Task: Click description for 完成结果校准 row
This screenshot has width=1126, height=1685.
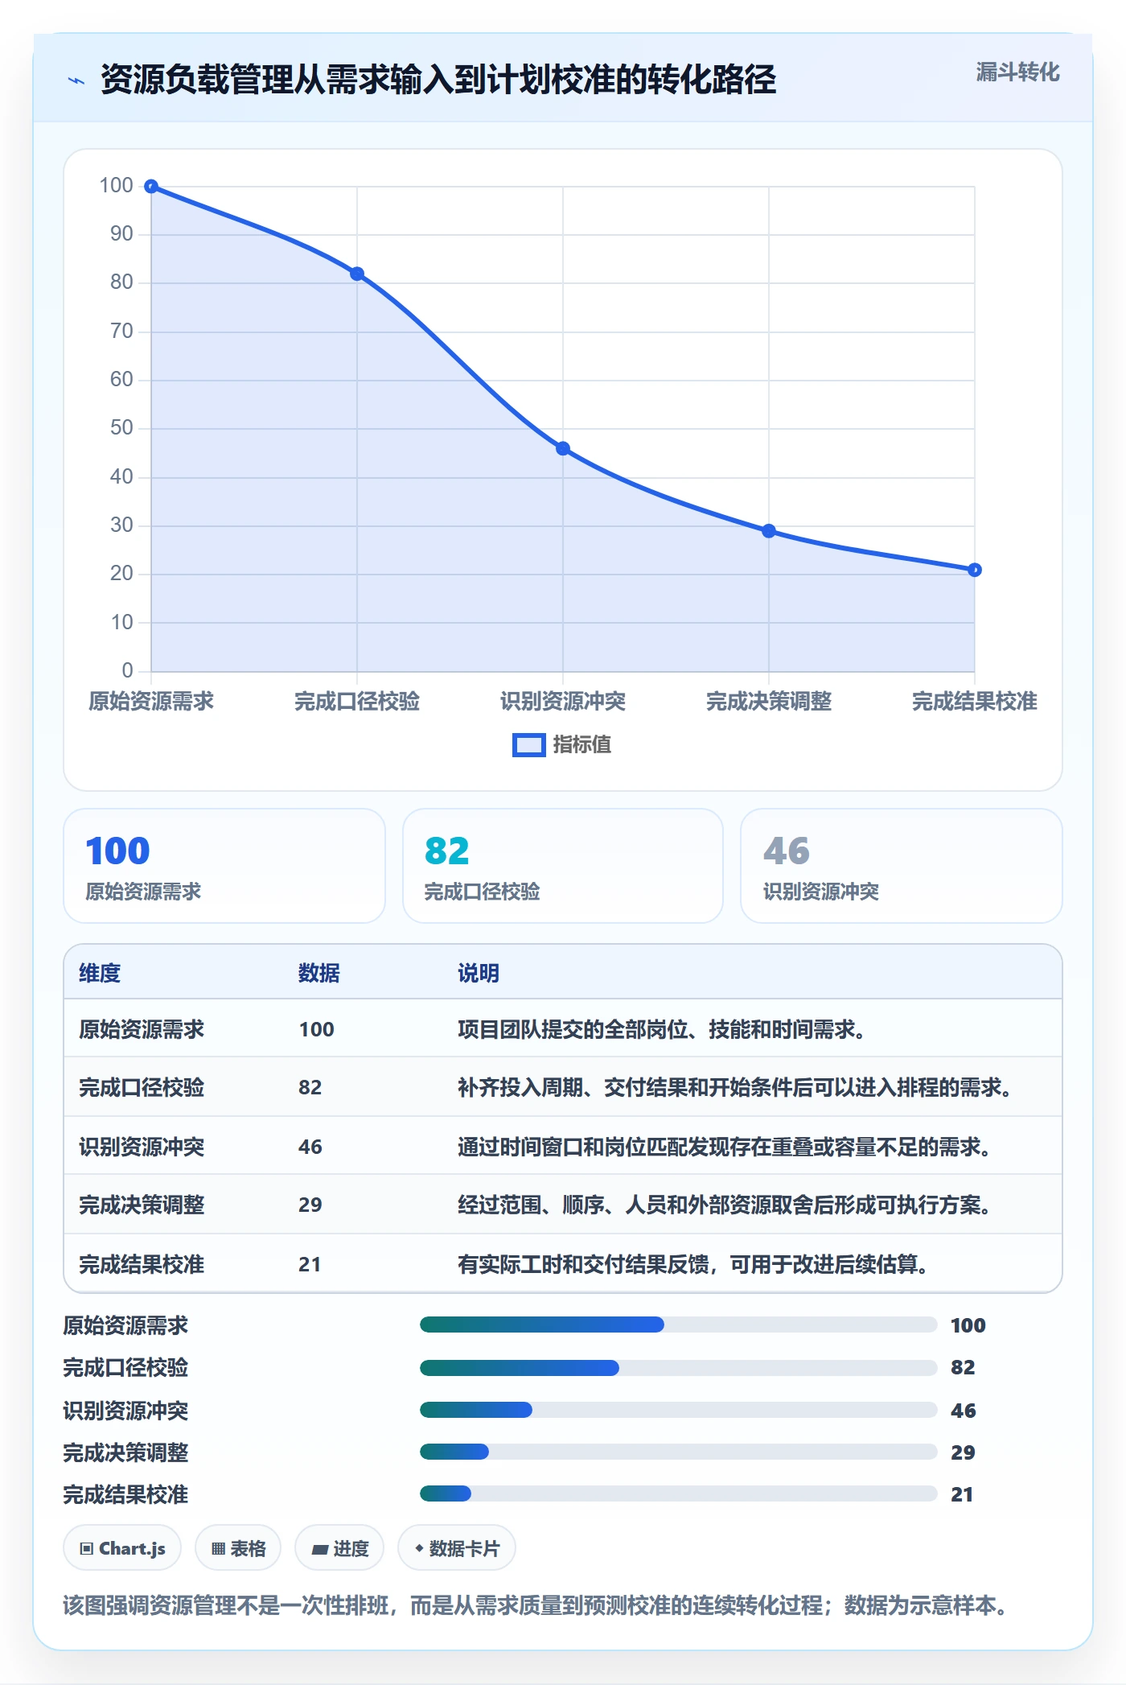Action: click(693, 1264)
